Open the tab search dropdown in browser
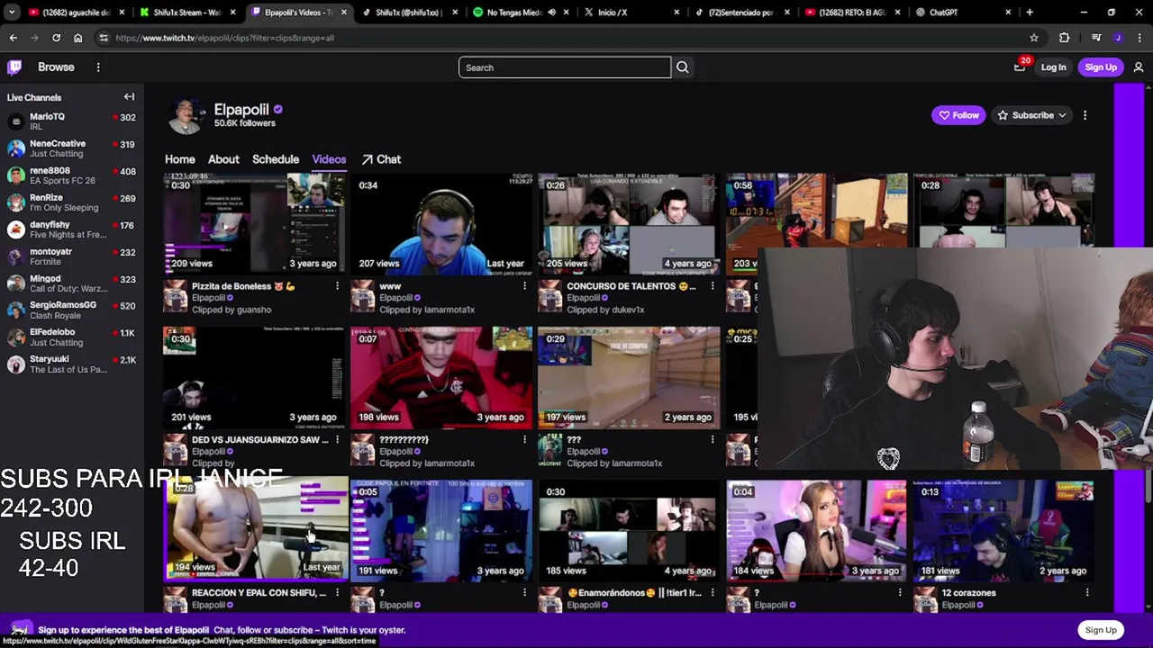Viewport: 1153px width, 648px height. pos(12,13)
